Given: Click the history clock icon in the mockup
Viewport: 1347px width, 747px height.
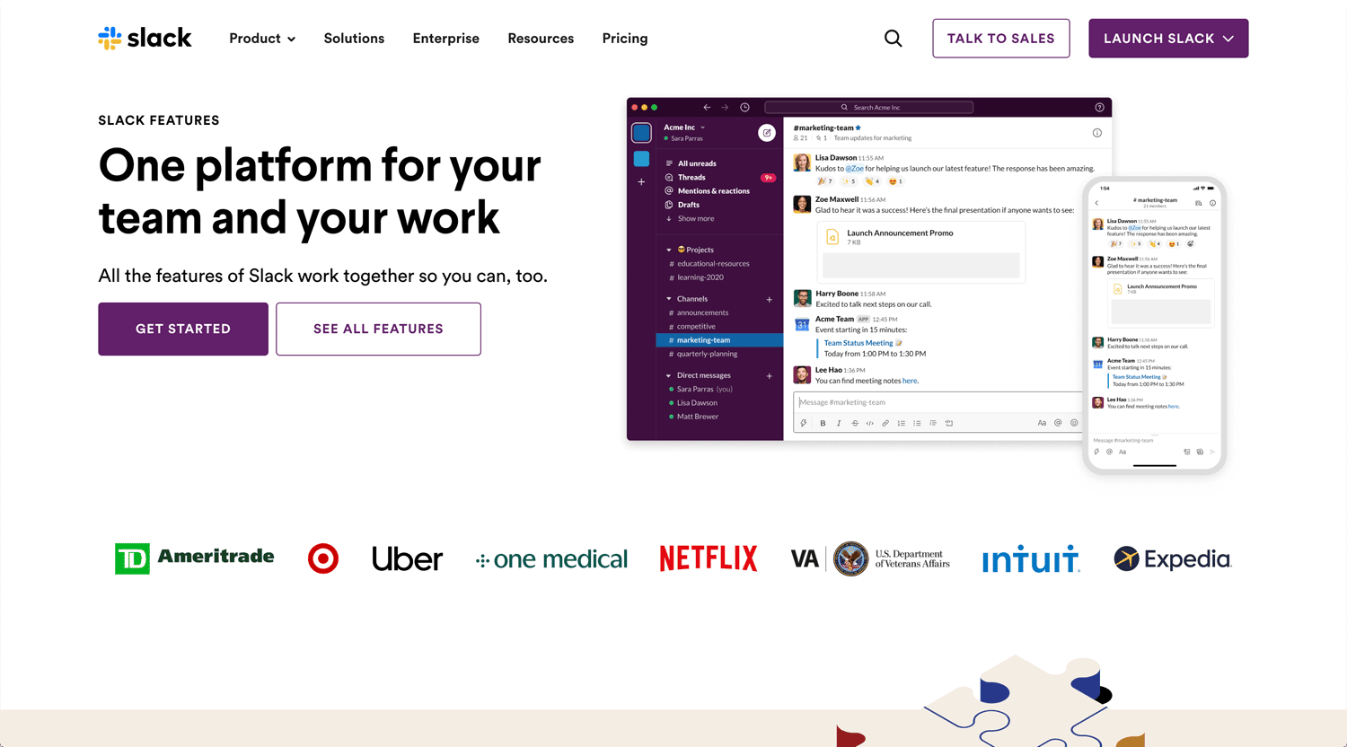Looking at the screenshot, I should (744, 107).
